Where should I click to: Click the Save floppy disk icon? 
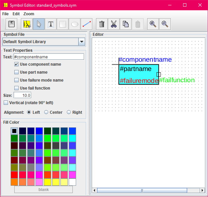click(12, 24)
